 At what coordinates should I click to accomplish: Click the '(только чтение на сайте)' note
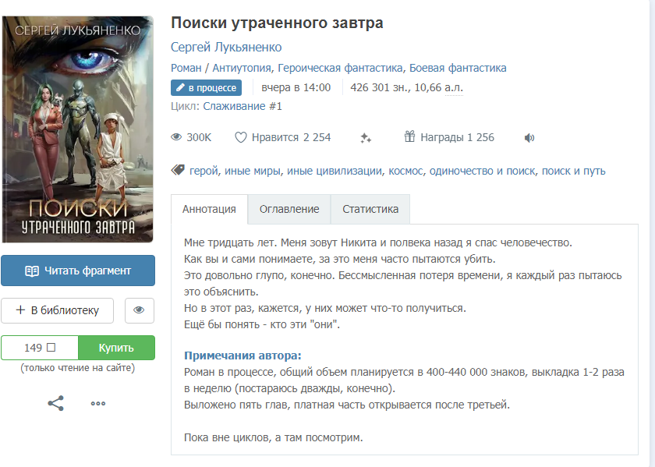click(x=78, y=368)
